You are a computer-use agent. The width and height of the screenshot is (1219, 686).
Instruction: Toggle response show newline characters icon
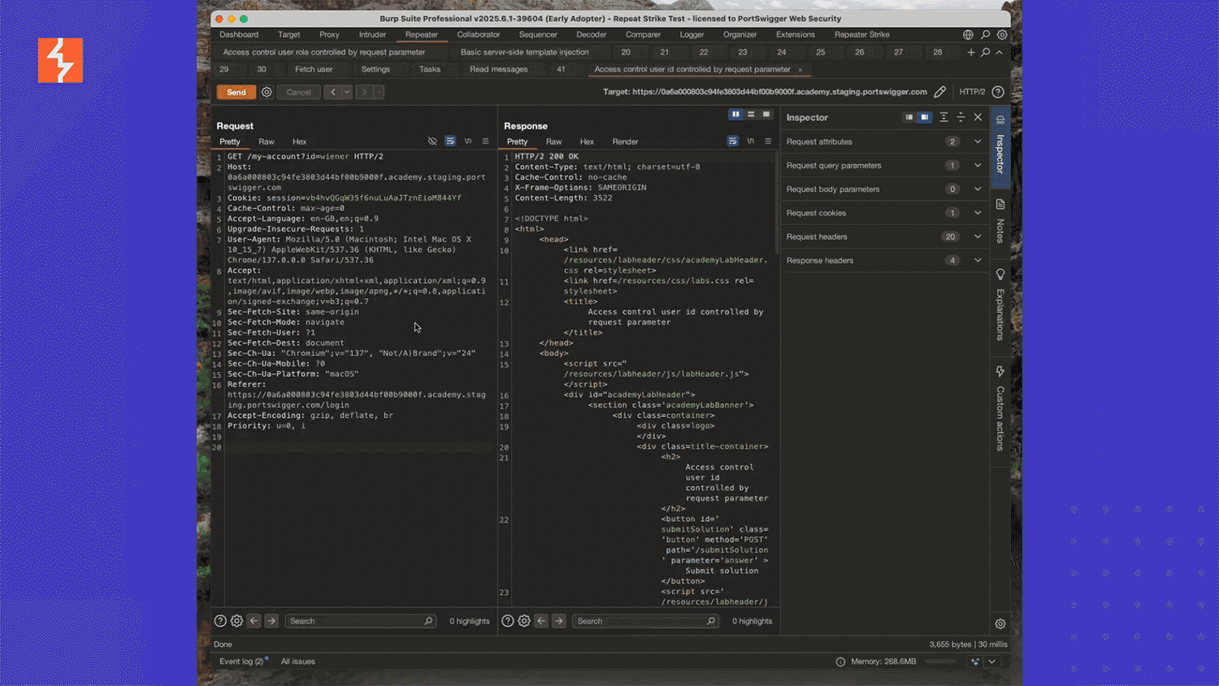750,141
